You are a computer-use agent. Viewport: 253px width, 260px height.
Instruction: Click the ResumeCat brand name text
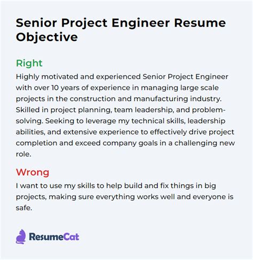(54, 237)
